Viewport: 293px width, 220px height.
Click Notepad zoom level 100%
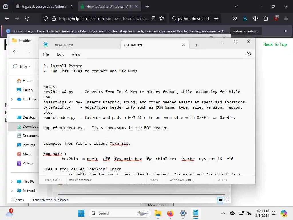[x=154, y=180]
